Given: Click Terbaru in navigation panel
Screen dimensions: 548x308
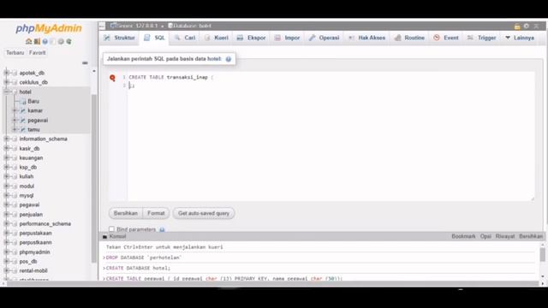Looking at the screenshot, I should [x=15, y=53].
